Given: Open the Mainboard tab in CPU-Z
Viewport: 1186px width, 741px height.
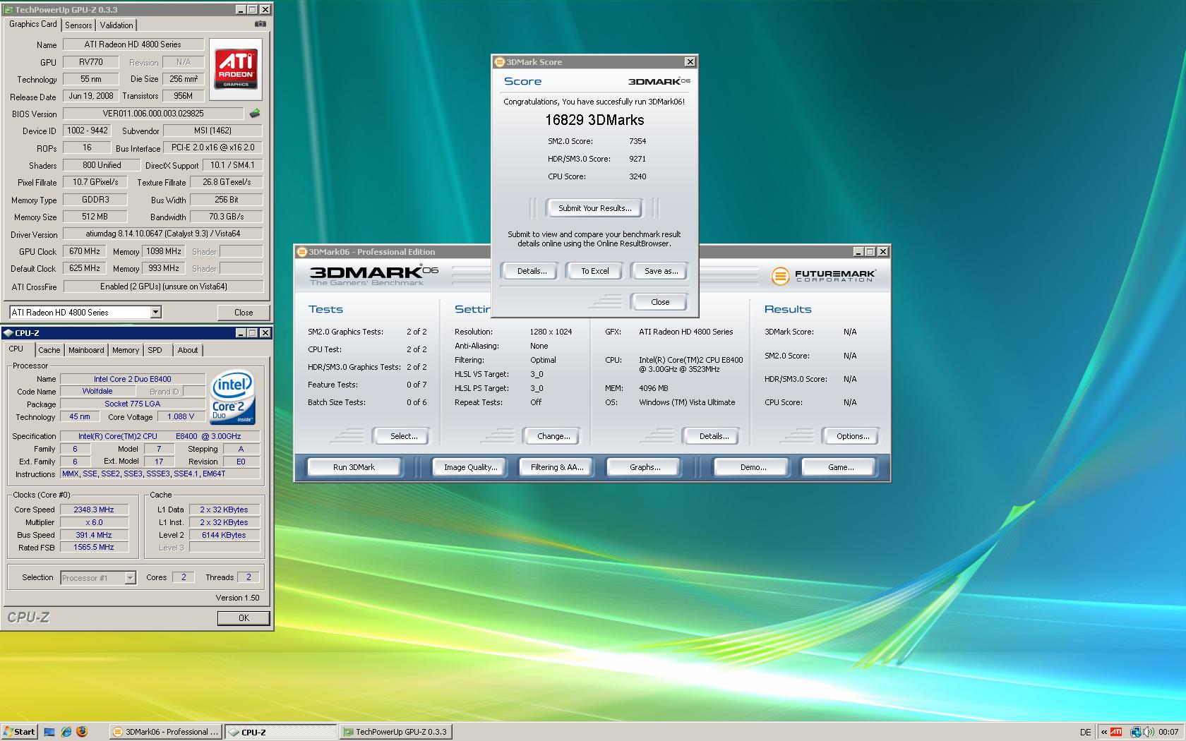Looking at the screenshot, I should [86, 350].
